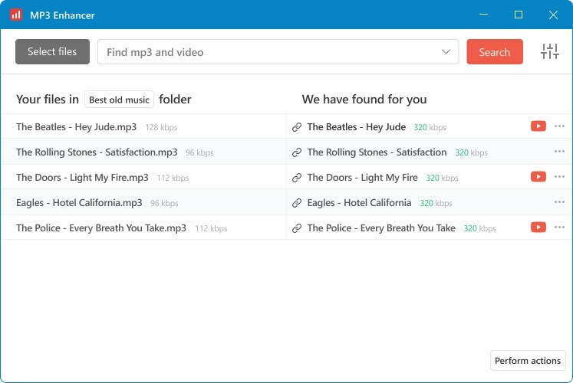Viewport: 573px width, 383px height.
Task: Click YouTube icon for Every Breath You Take
Action: [x=538, y=228]
